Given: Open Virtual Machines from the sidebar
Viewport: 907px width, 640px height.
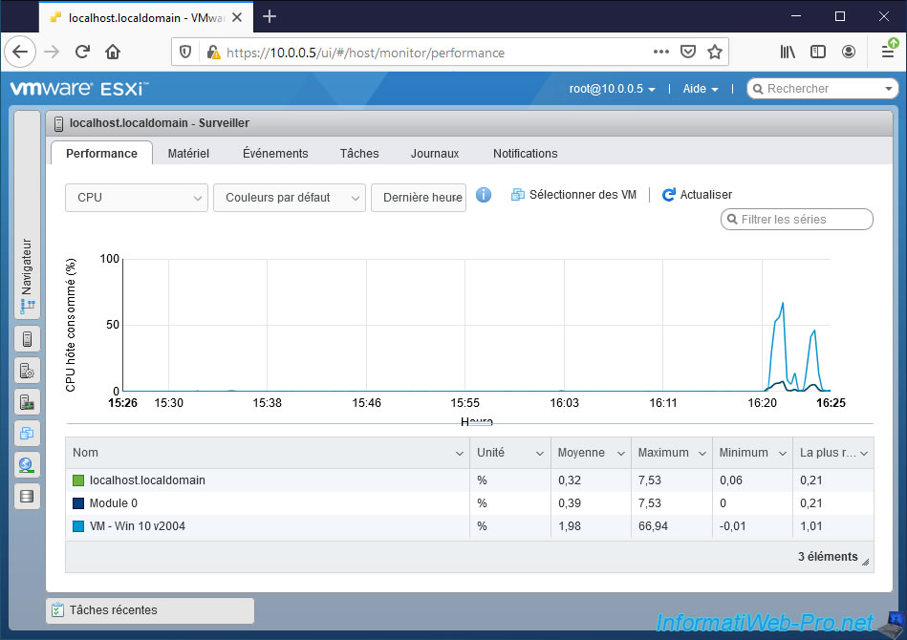Looking at the screenshot, I should click(x=27, y=434).
